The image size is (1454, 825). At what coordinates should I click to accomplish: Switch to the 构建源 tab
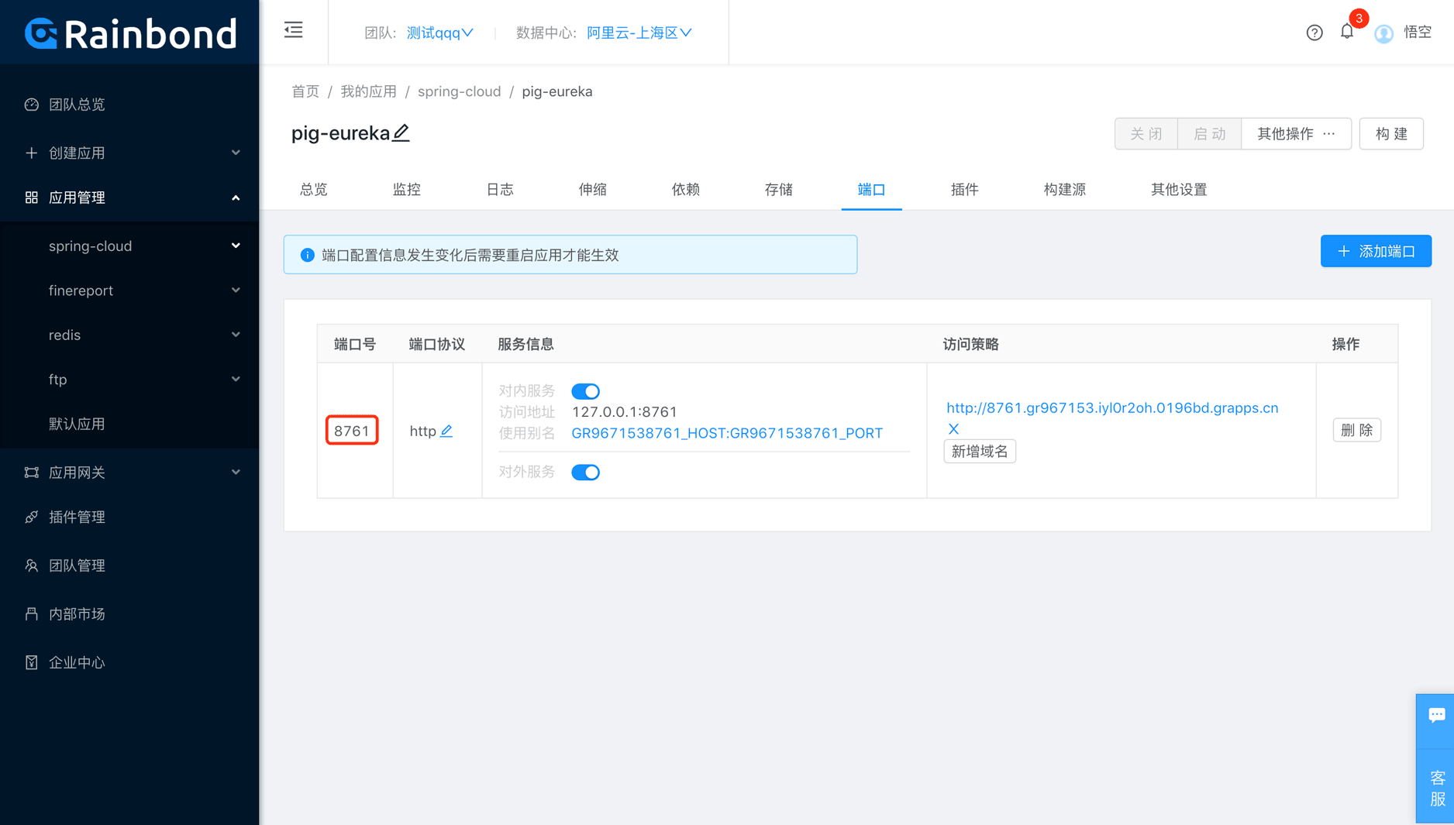point(1065,189)
